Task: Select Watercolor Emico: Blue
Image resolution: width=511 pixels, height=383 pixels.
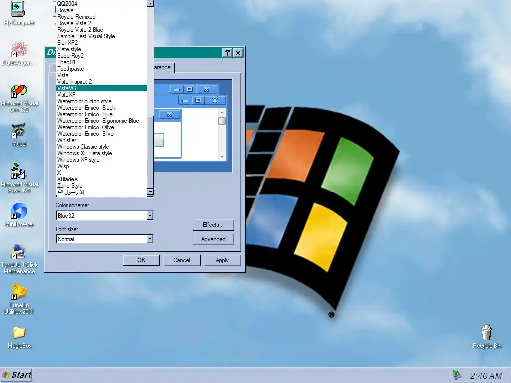Action: (102, 114)
